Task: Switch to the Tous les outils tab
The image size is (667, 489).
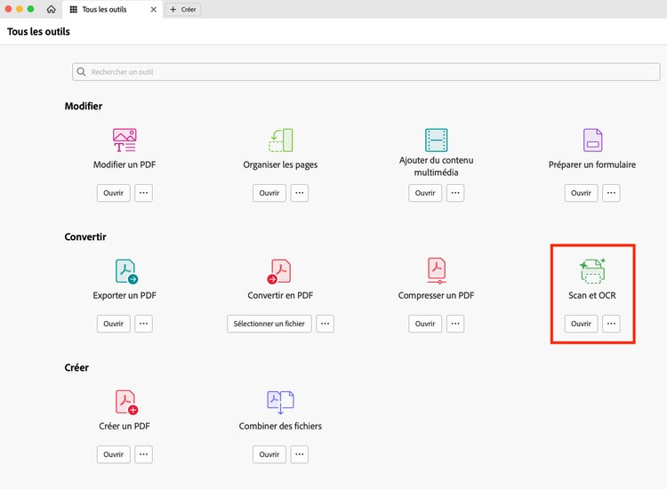Action: [107, 9]
